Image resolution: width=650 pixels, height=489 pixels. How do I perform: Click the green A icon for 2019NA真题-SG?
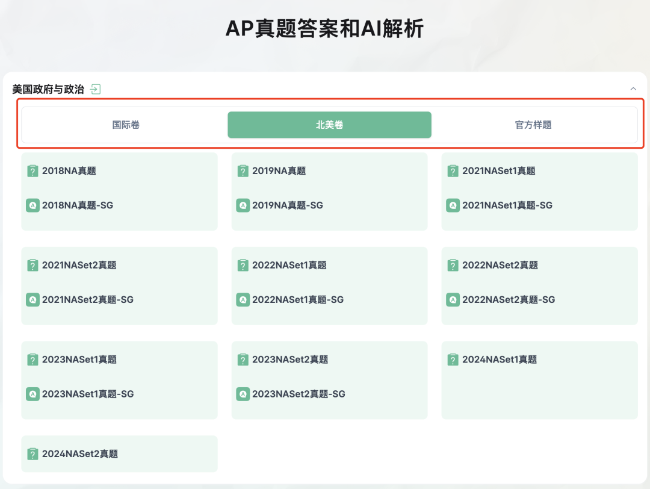(x=242, y=205)
